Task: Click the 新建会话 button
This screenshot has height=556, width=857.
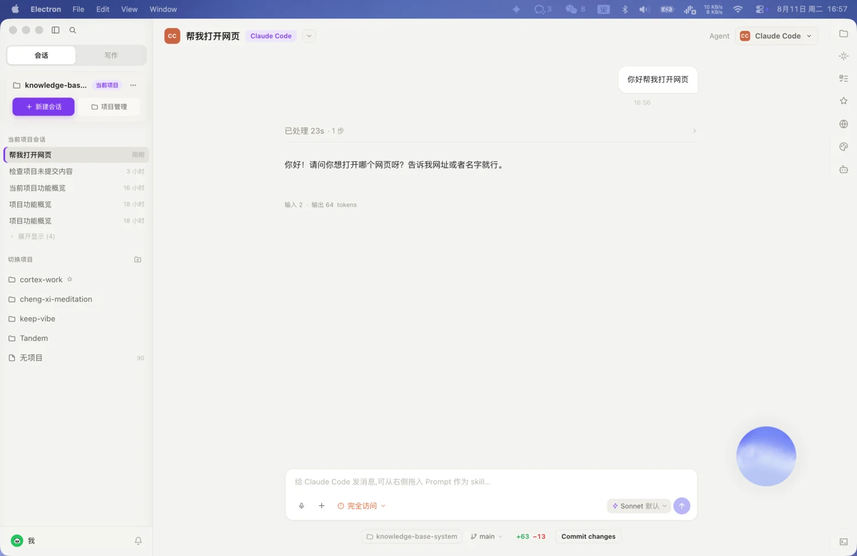Action: [x=43, y=107]
